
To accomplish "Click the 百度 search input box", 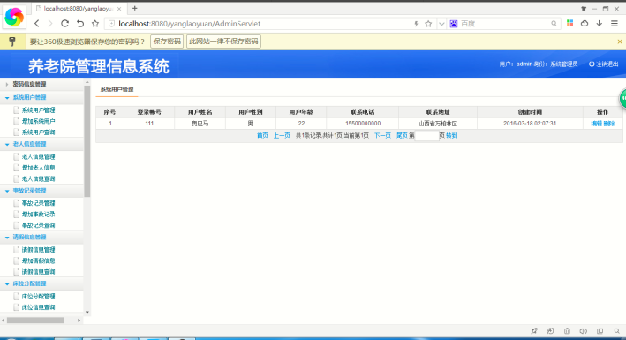I will [x=505, y=24].
